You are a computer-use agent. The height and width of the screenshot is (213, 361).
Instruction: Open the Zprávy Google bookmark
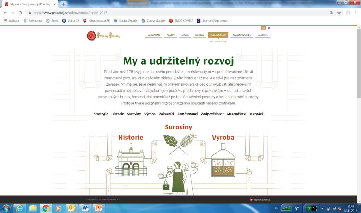[x=153, y=21]
